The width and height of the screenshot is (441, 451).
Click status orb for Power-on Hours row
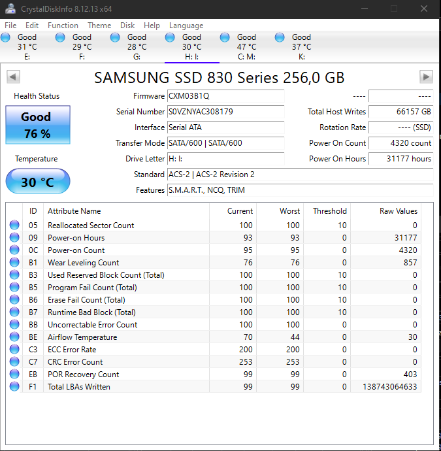(14, 237)
